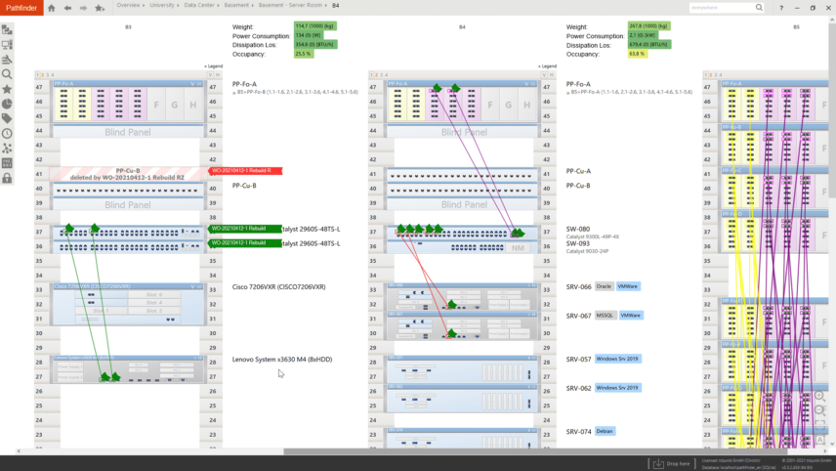Click the Pathfinder logo button
This screenshot has width=836, height=471.
21,8
